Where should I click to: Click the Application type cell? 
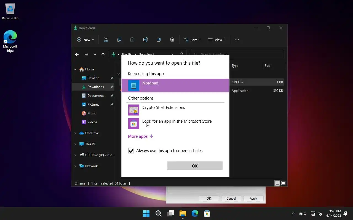point(240,91)
